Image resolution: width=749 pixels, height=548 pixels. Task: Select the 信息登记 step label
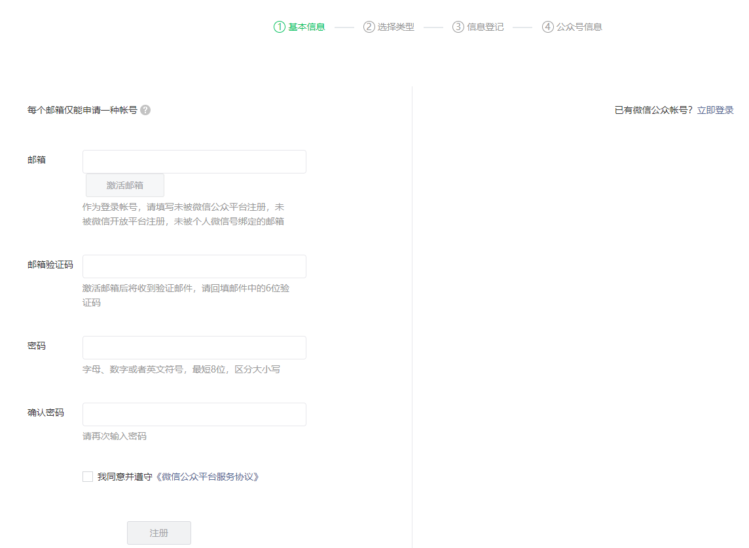pyautogui.click(x=485, y=27)
